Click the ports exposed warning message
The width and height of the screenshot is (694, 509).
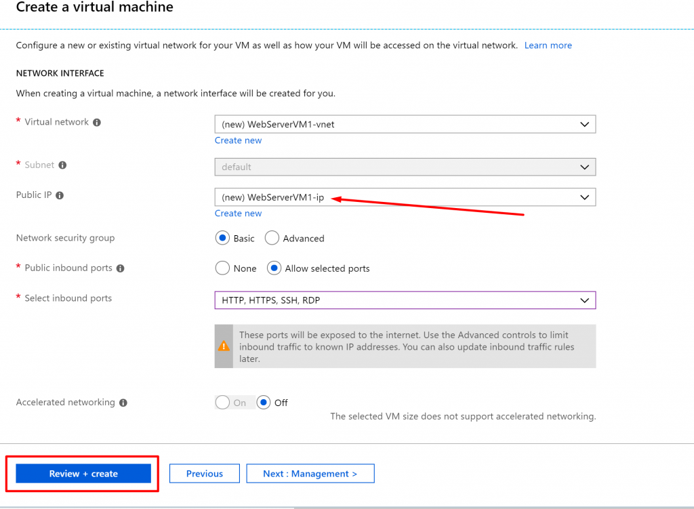tap(407, 346)
